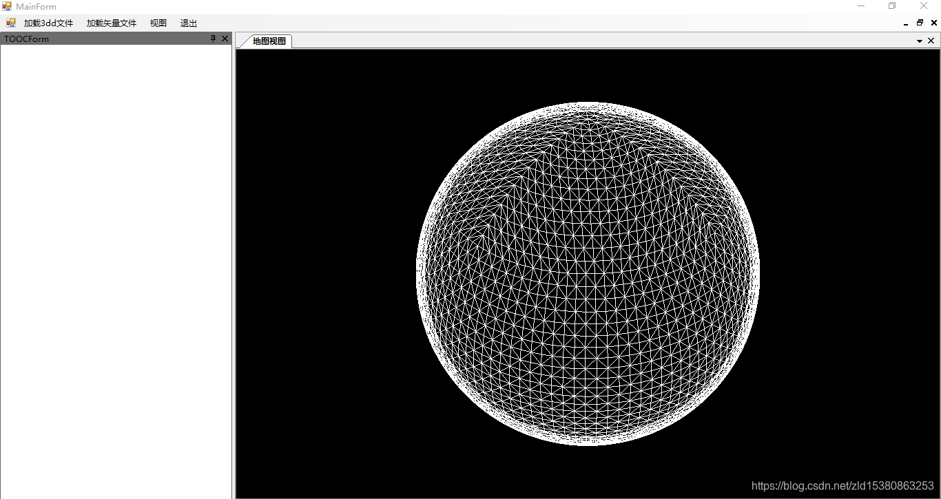Click the MainForm window title text
941x499 pixels.
pos(37,7)
